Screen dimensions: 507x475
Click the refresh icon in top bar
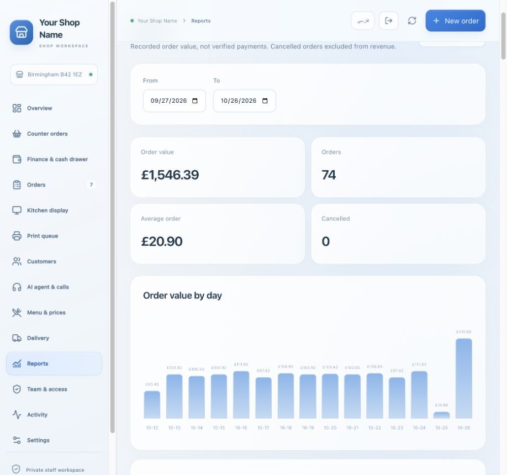[x=412, y=20]
